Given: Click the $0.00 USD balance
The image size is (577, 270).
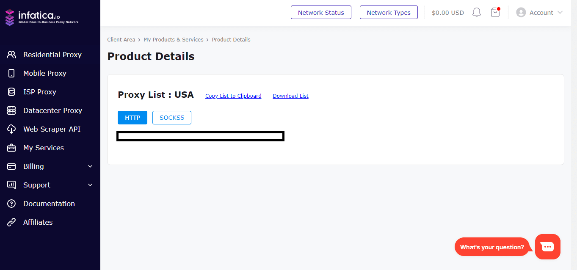Looking at the screenshot, I should tap(448, 13).
